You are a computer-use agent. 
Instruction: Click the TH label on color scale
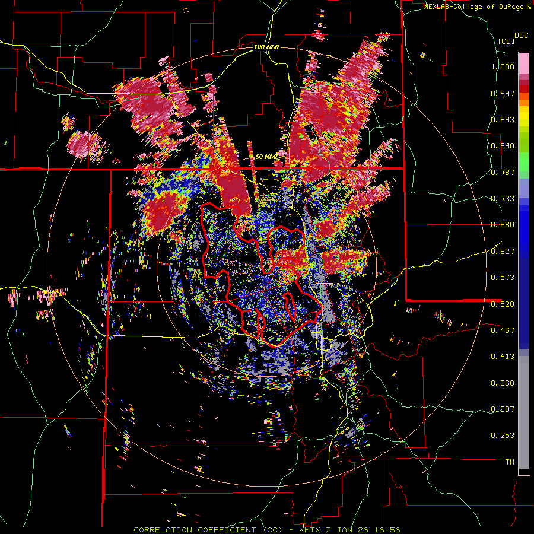pos(510,462)
